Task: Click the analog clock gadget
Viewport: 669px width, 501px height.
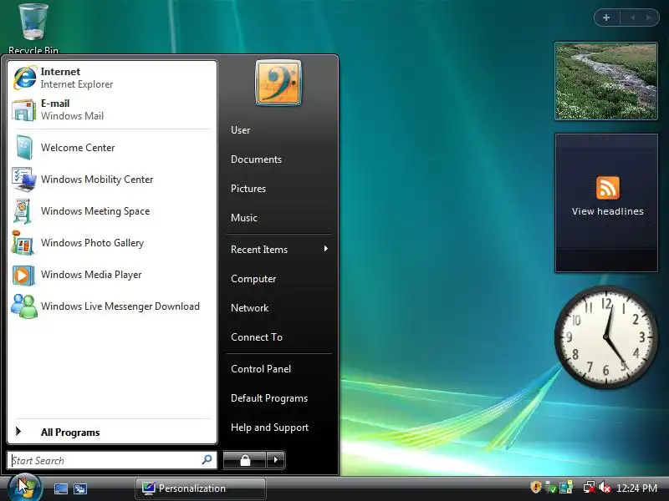Action: (605, 337)
